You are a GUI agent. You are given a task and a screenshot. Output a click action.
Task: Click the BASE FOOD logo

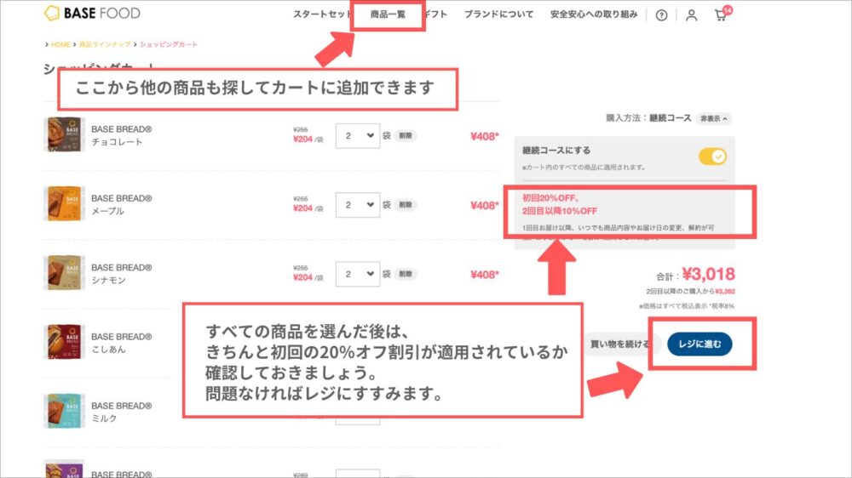pos(92,13)
